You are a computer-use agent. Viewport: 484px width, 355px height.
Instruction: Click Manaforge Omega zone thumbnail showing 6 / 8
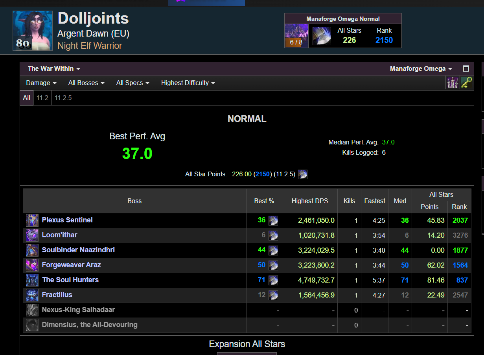pyautogui.click(x=296, y=36)
